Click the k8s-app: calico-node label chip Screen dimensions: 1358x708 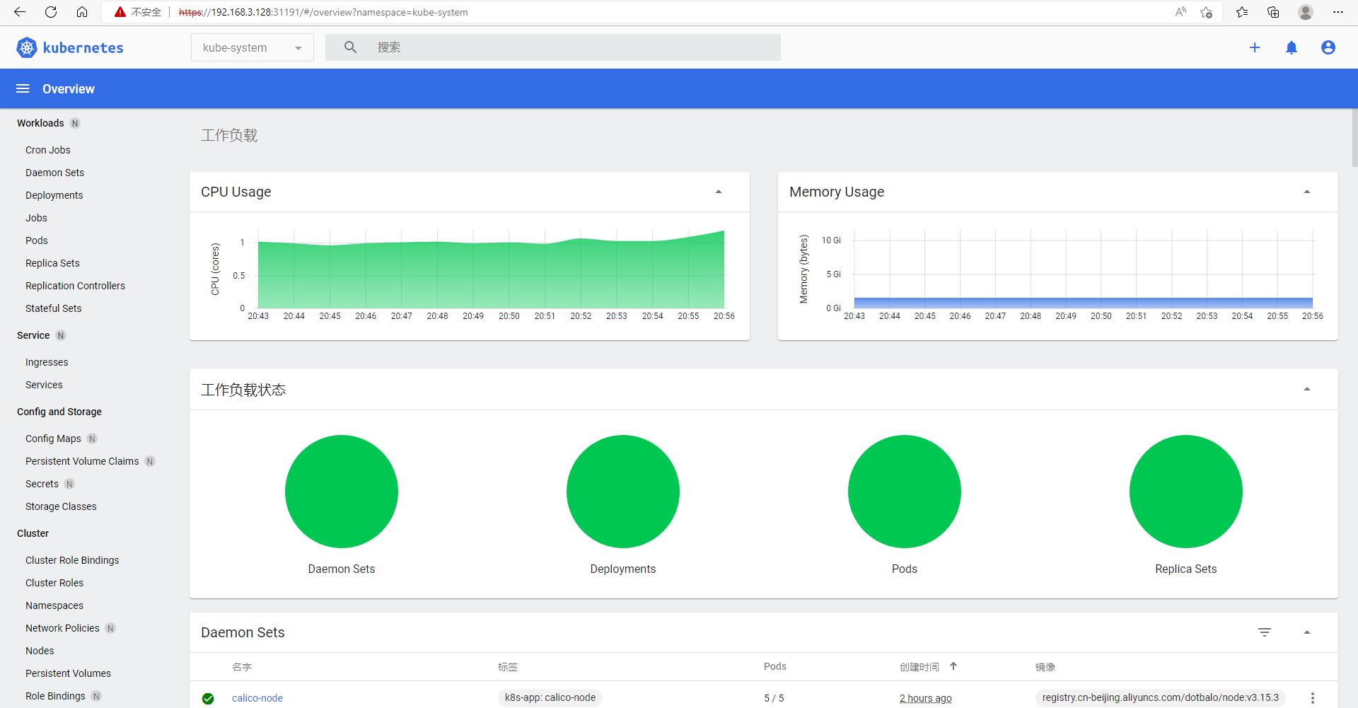tap(550, 697)
